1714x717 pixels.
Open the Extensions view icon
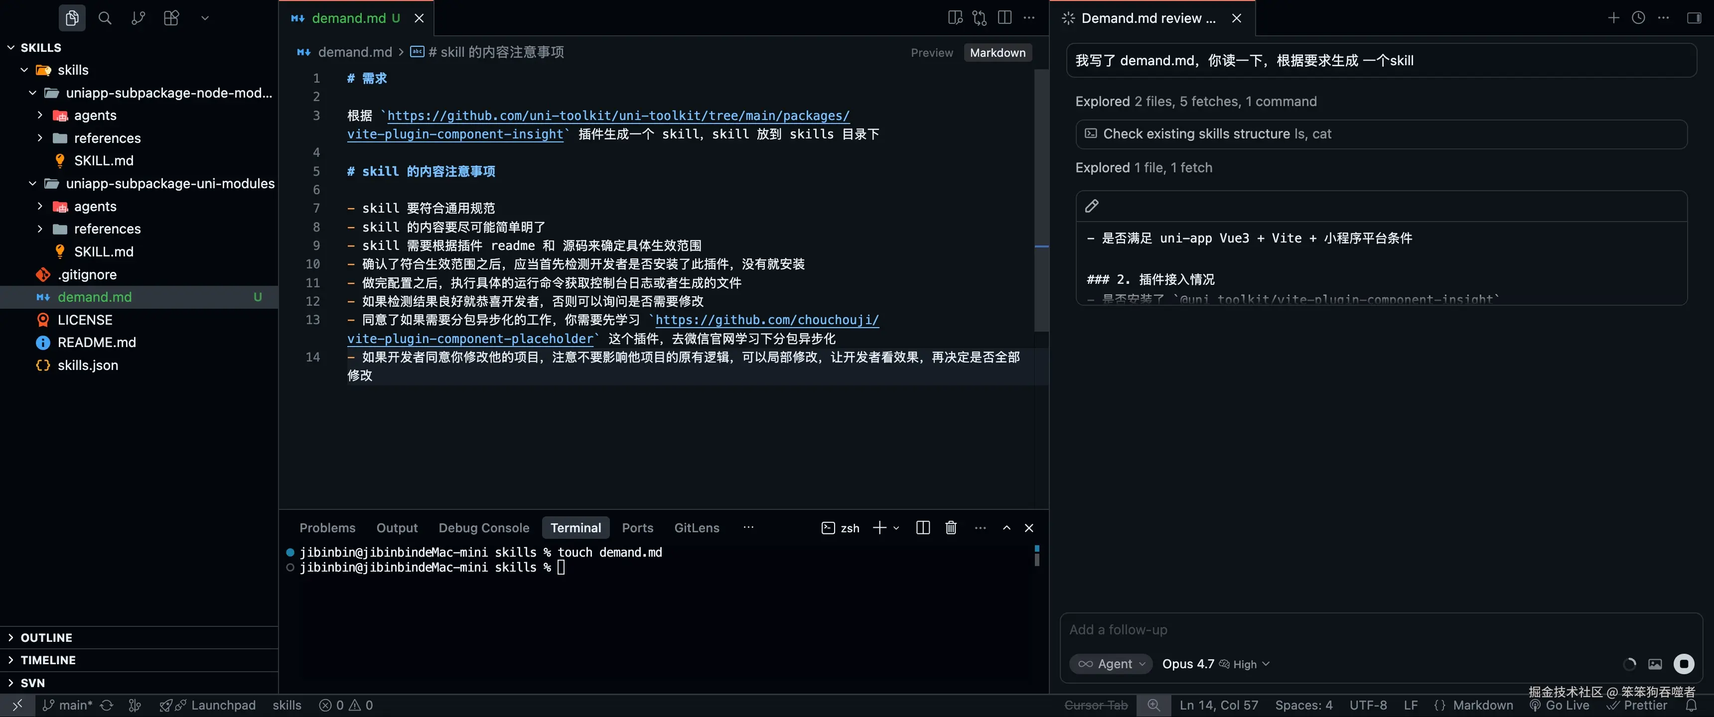coord(171,18)
